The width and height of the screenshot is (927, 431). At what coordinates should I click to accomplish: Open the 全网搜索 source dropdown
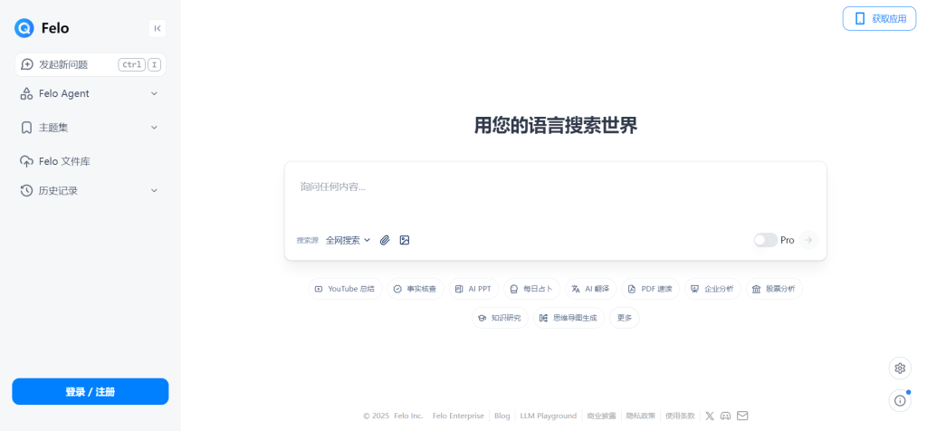tap(348, 240)
